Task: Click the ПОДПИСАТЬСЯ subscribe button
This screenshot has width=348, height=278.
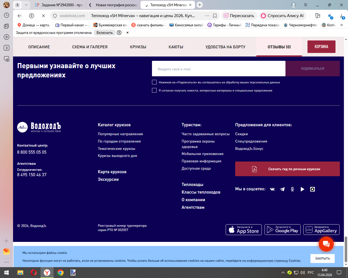Action: point(313,69)
